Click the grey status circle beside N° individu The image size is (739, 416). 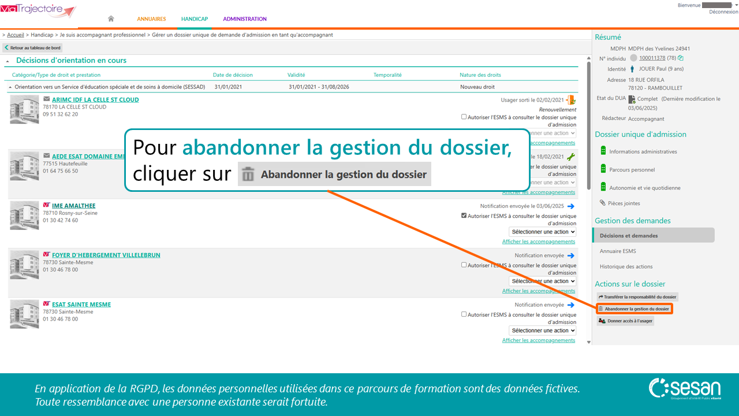(x=633, y=58)
